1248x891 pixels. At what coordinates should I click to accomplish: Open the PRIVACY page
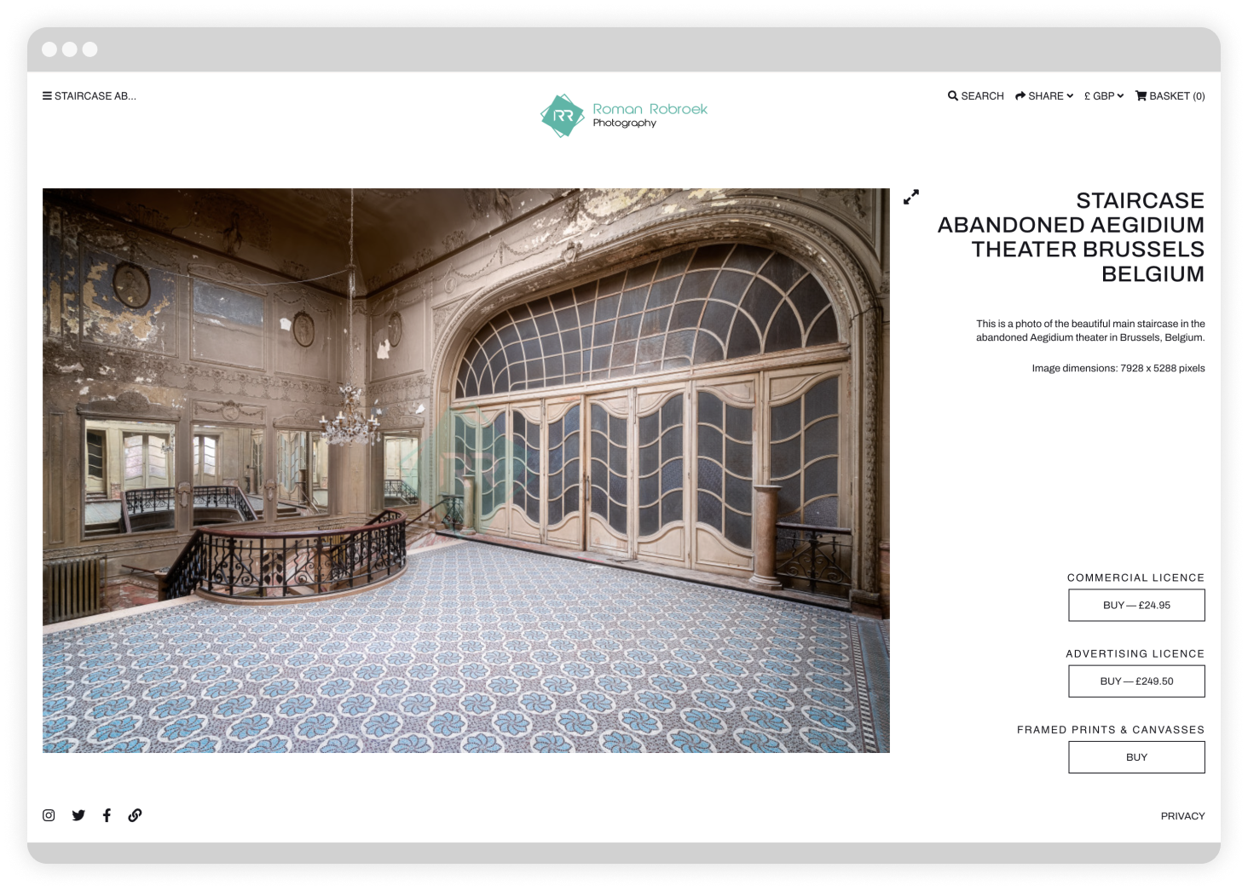tap(1182, 815)
